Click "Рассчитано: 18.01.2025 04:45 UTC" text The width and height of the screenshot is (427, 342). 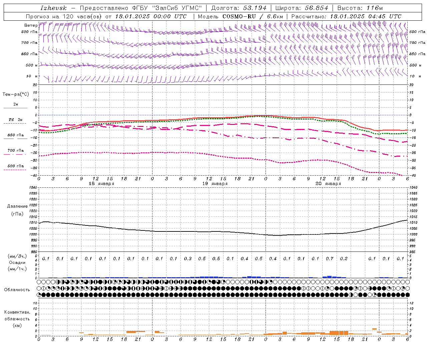(346, 16)
